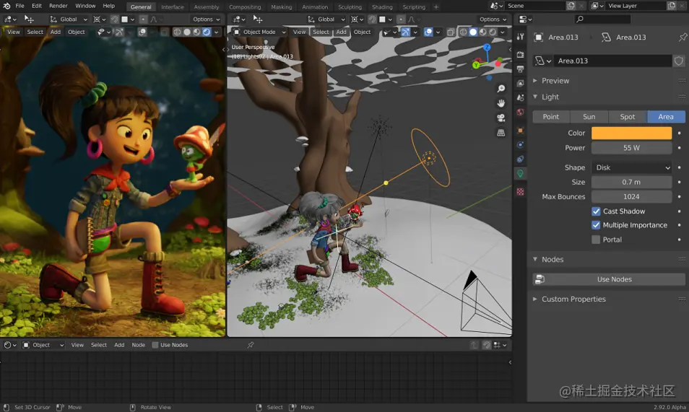Enable the Portal checkbox
Image resolution: width=689 pixels, height=412 pixels.
pos(596,240)
